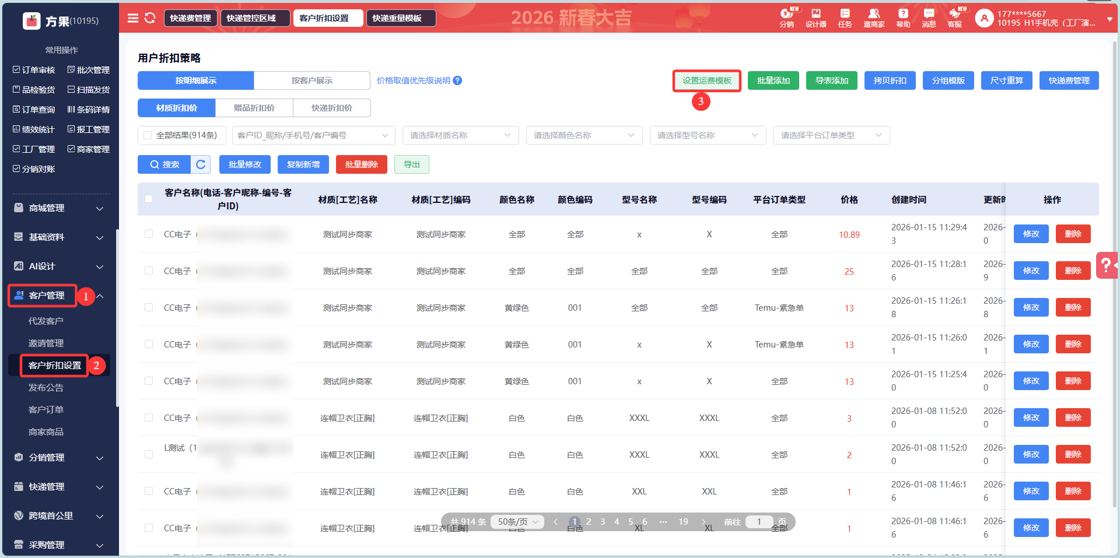1120x558 pixels.
Task: Click the blue question mark beside 价格取值优先级说明
Action: click(x=458, y=80)
